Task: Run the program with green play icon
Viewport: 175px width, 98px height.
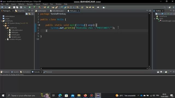Action: click(x=30, y=7)
